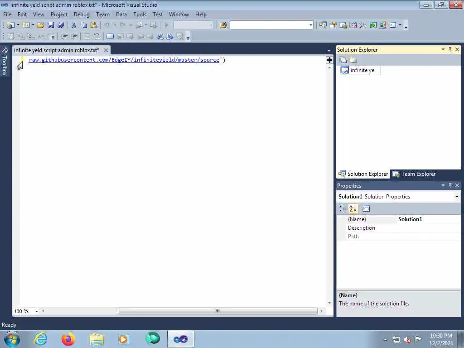Click the Redo arrow icon
Viewport: 464px width, 348px height.
pyautogui.click(x=122, y=25)
